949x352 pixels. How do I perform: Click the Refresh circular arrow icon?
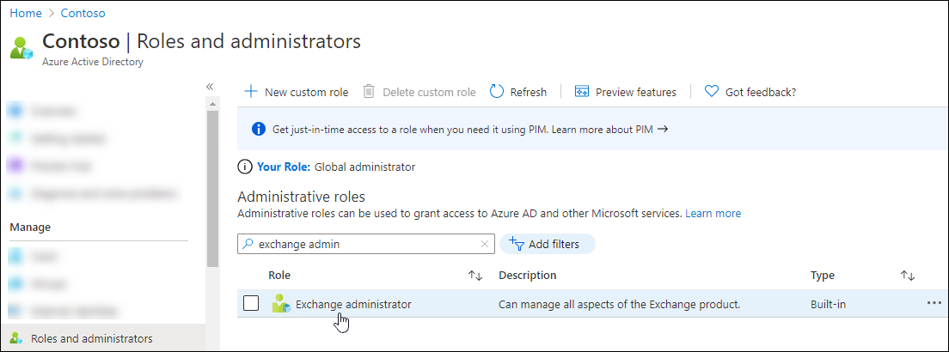(x=497, y=92)
